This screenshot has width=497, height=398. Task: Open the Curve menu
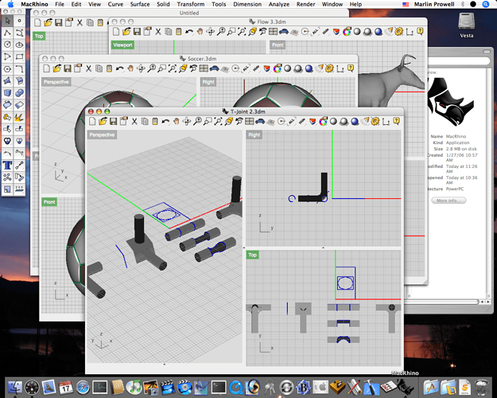115,4
